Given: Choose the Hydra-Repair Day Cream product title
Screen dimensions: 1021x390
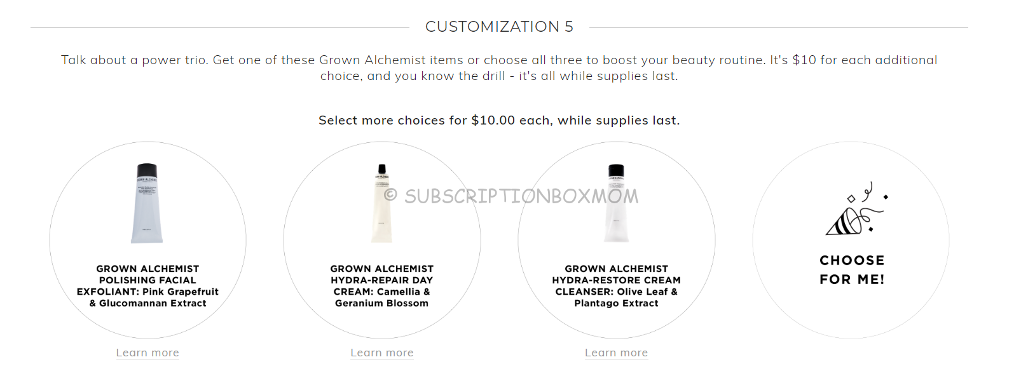Looking at the screenshot, I should click(382, 286).
